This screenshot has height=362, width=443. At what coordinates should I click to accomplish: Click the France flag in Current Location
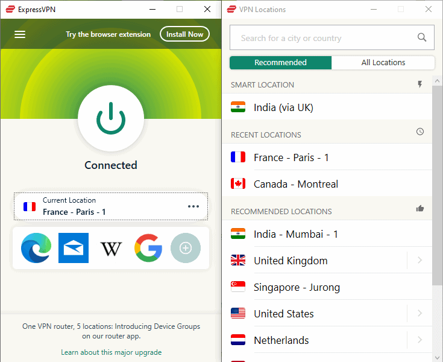[30, 206]
